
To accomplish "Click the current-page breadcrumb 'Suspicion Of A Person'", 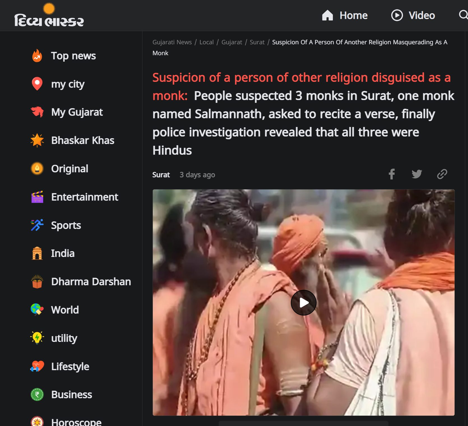I will tap(300, 47).
